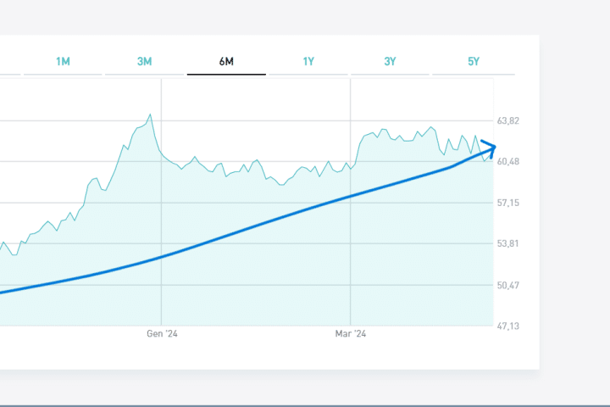Select the 57,15 value on the y-axis
The height and width of the screenshot is (407, 610).
click(x=508, y=203)
